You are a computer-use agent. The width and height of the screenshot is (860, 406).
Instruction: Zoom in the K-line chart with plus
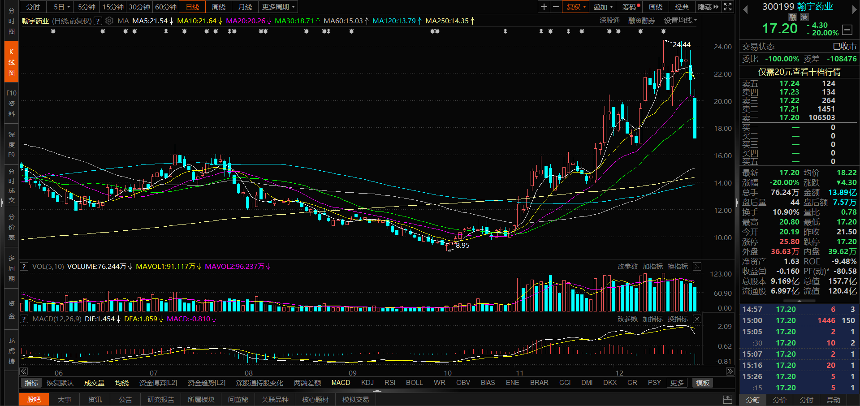click(544, 7)
